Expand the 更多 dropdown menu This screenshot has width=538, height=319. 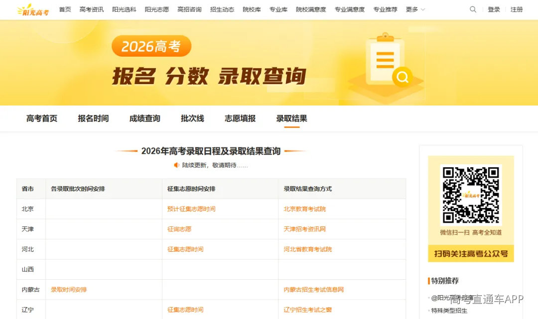pyautogui.click(x=415, y=9)
